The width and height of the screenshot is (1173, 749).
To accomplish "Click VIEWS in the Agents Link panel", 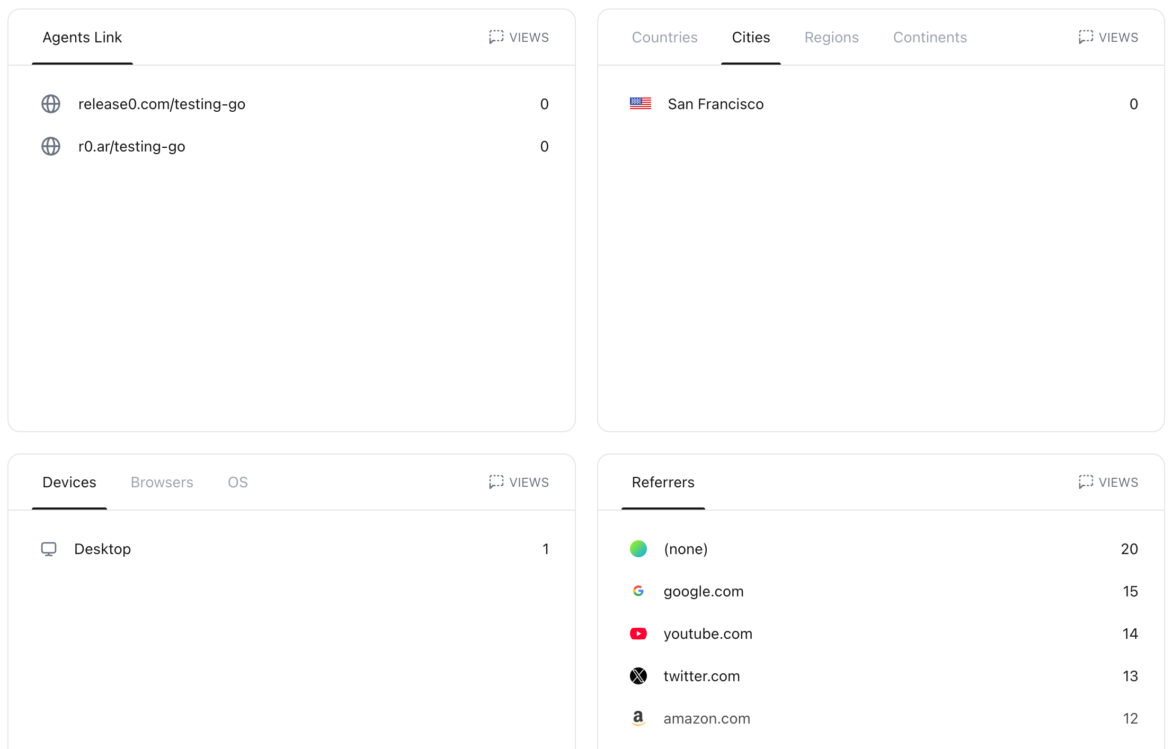I will click(519, 38).
